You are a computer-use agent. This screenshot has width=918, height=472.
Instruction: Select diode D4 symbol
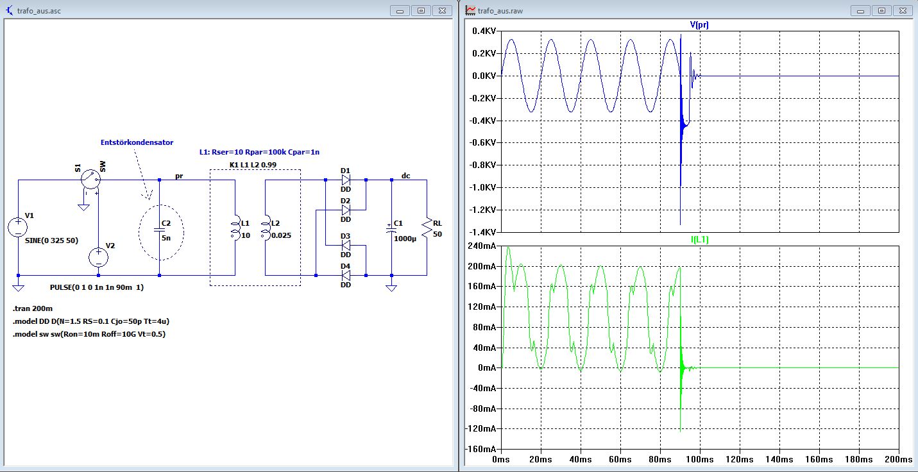346,274
